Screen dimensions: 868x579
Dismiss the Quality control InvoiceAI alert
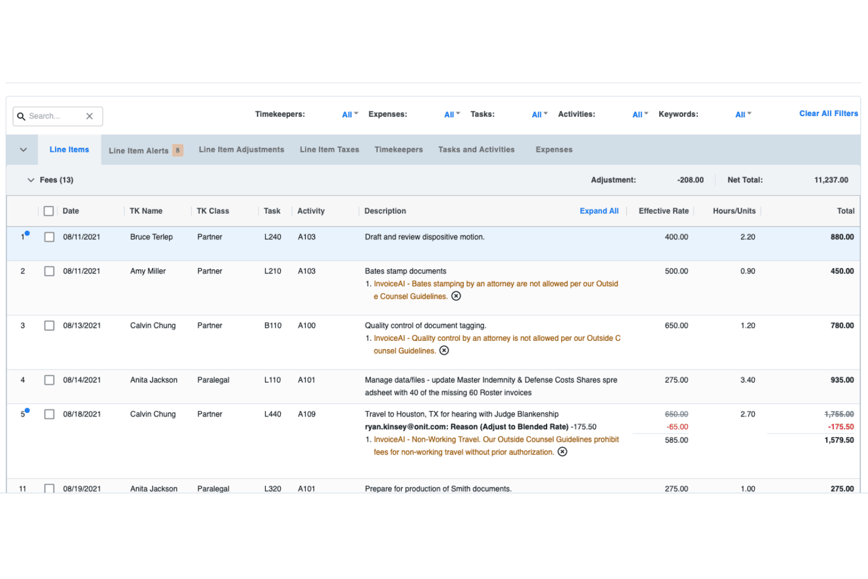tap(445, 351)
